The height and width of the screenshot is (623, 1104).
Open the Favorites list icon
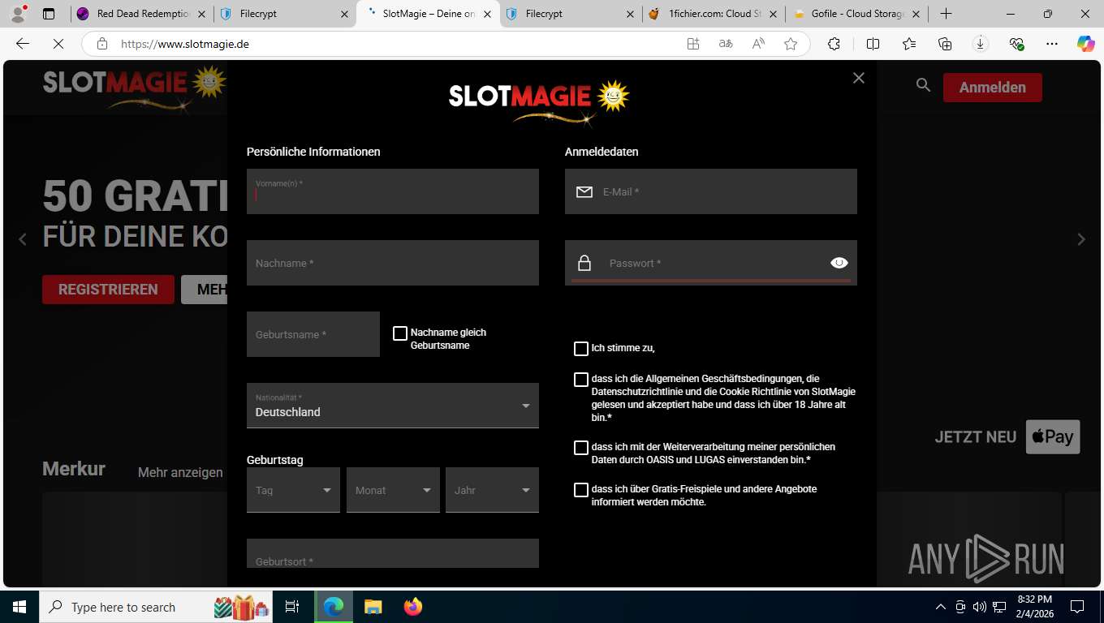908,44
